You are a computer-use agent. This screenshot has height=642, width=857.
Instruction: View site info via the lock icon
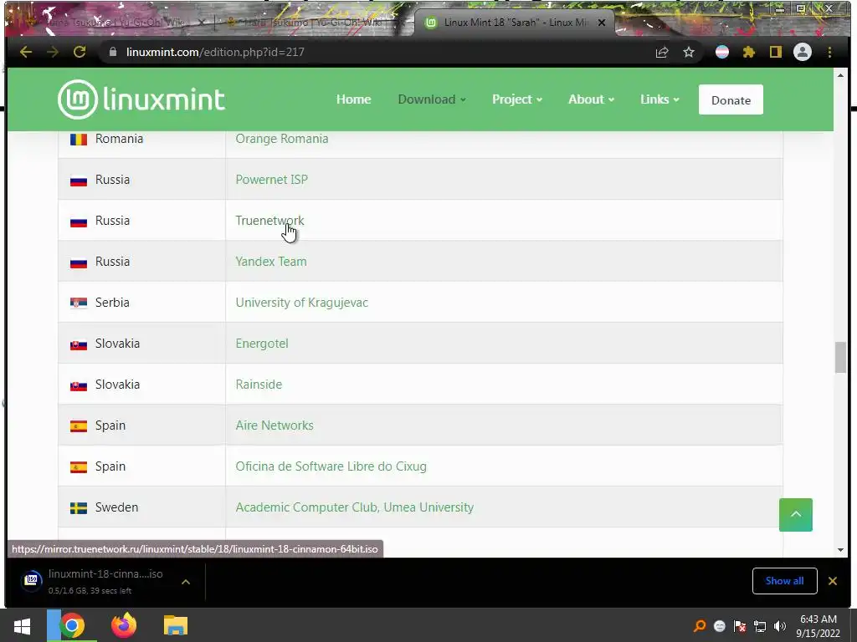[113, 52]
